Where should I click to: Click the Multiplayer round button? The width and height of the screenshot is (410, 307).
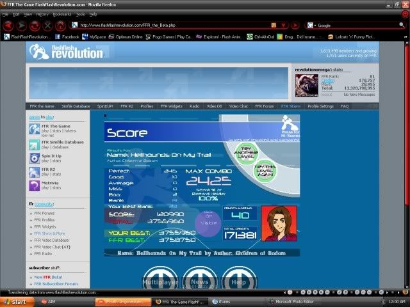[x=160, y=281]
